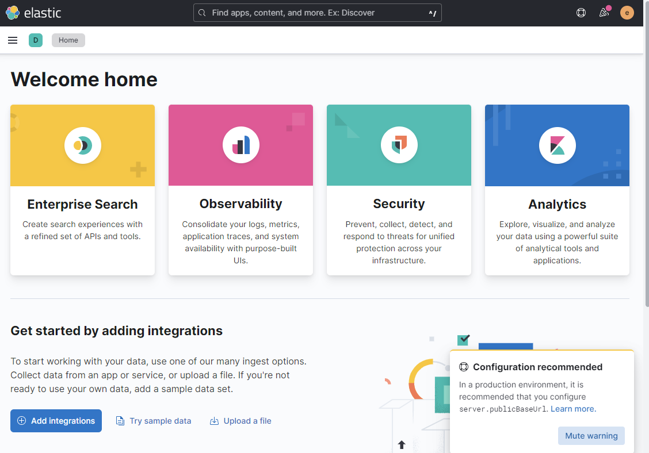Open the help menu lifebuoy icon
This screenshot has height=453, width=649.
tap(581, 13)
